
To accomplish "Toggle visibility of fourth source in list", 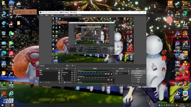I will click(72, 76).
